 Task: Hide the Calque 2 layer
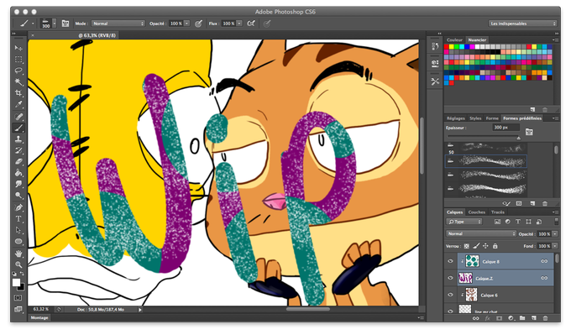(x=450, y=278)
